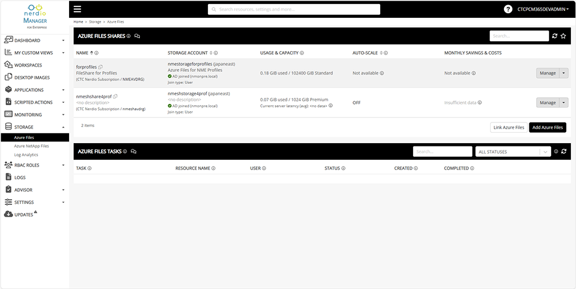Screen dimensions: 576x289
Task: Click the global search resources field
Action: [294, 9]
